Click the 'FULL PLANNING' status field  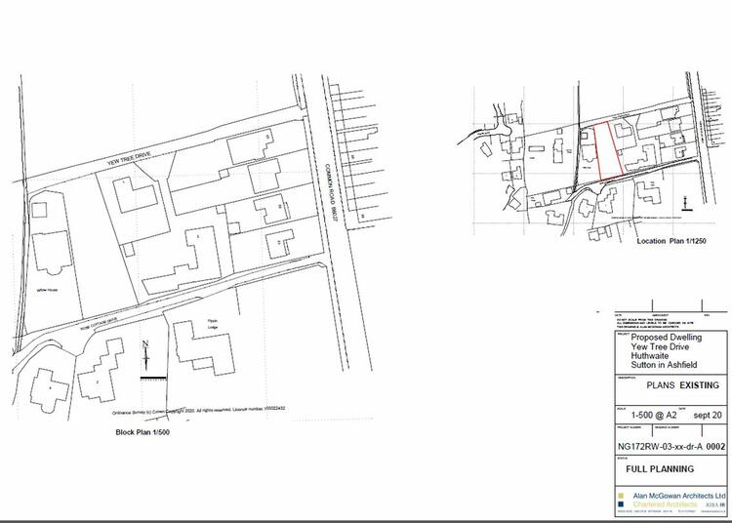[x=661, y=468]
